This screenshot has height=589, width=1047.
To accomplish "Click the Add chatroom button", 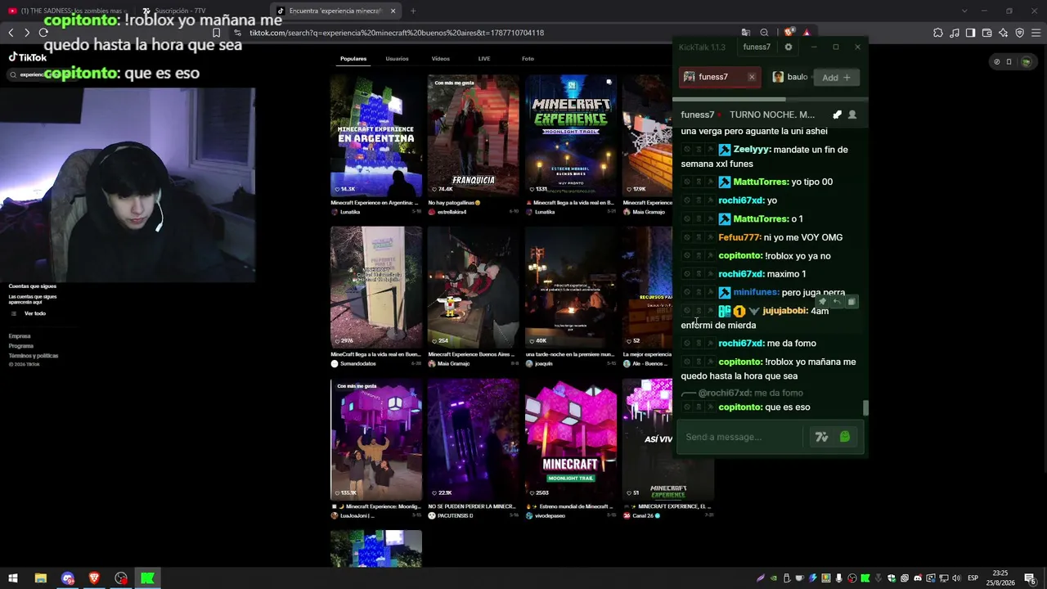I will pyautogui.click(x=836, y=77).
